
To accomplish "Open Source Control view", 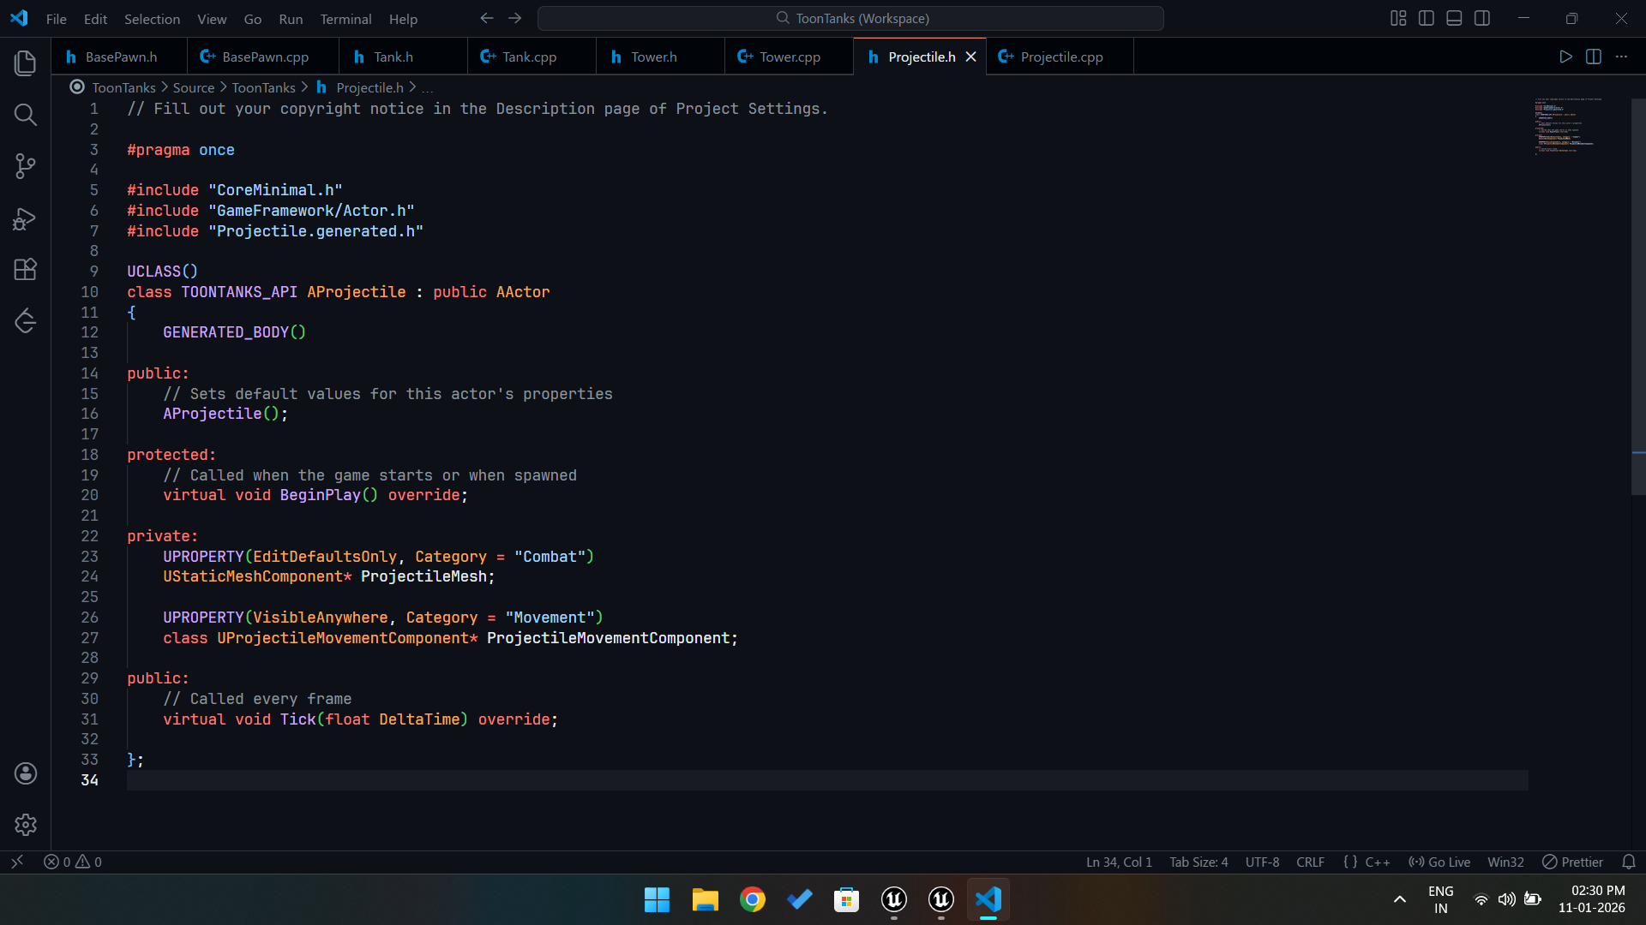I will tap(26, 166).
